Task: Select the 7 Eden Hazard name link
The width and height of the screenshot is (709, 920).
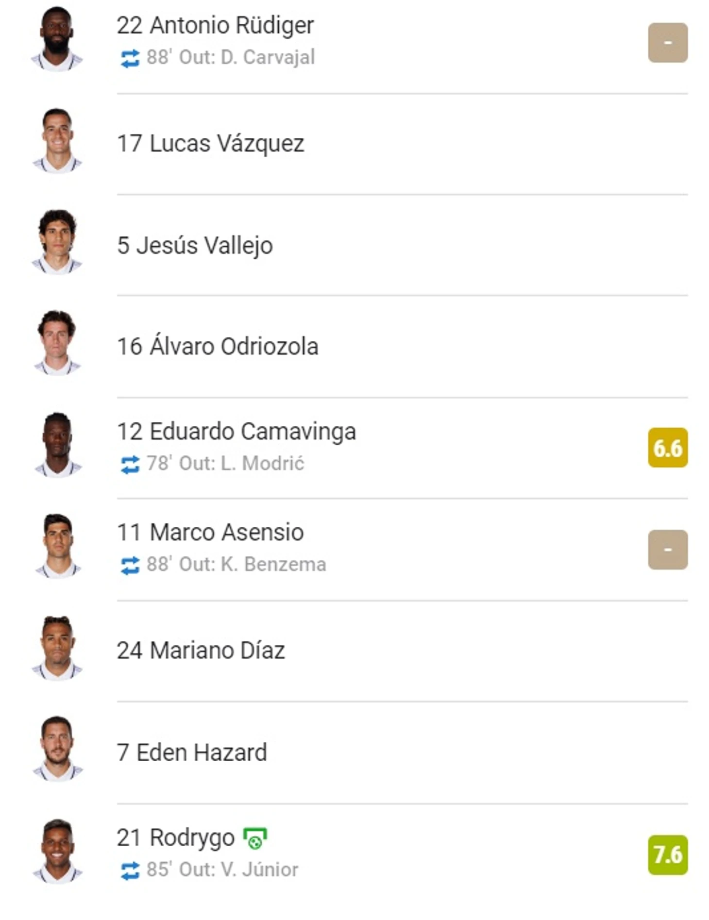Action: click(192, 753)
